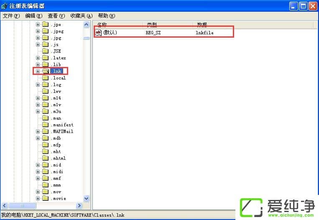This screenshot has height=220, width=319.
Task: Expand the .lnk key
Action: [38, 71]
